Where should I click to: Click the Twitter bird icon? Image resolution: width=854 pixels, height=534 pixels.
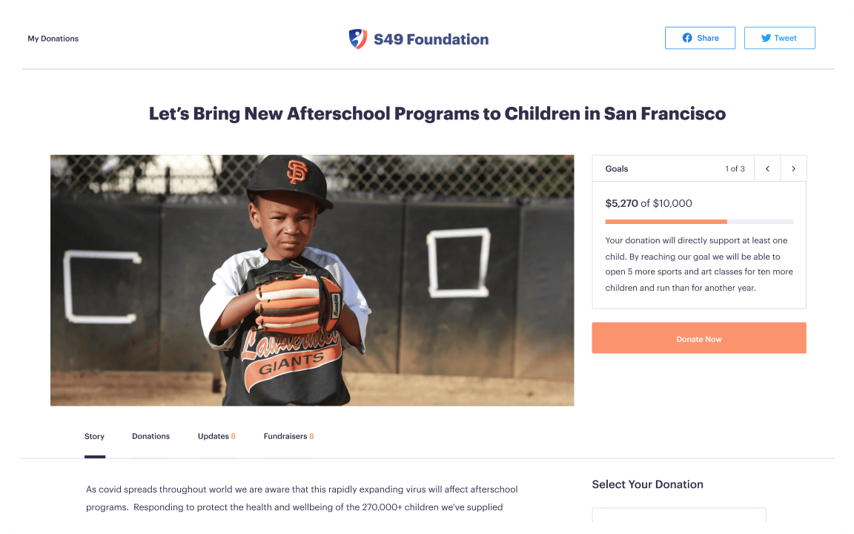coord(766,38)
